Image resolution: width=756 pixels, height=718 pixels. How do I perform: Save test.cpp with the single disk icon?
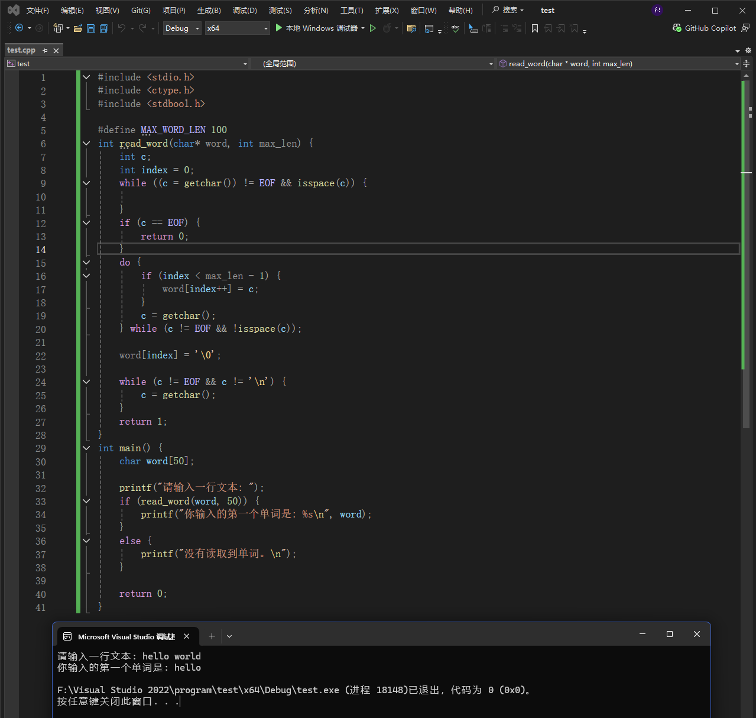(x=91, y=28)
